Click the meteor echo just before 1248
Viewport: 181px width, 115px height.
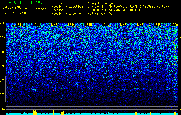click(x=136, y=89)
